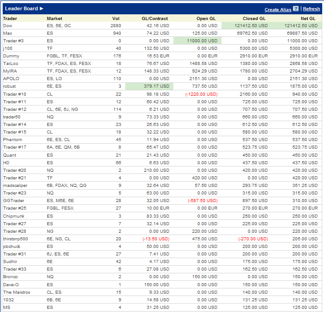324x312 pixels.
Task: Select trader name GGTrader
Action: pos(14,201)
